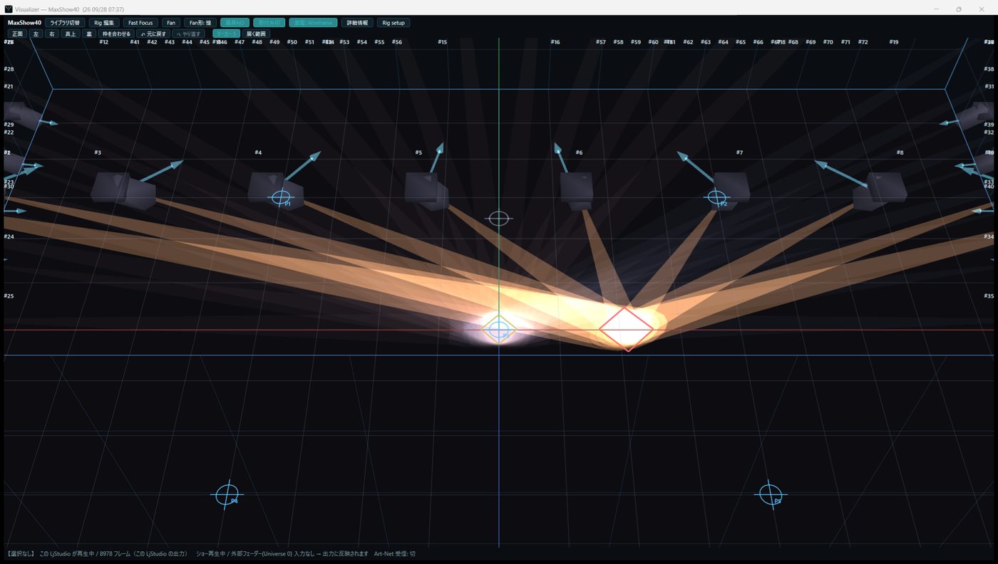The width and height of the screenshot is (998, 564).
Task: Click the direction arrow of fixture #3
Action: point(162,171)
